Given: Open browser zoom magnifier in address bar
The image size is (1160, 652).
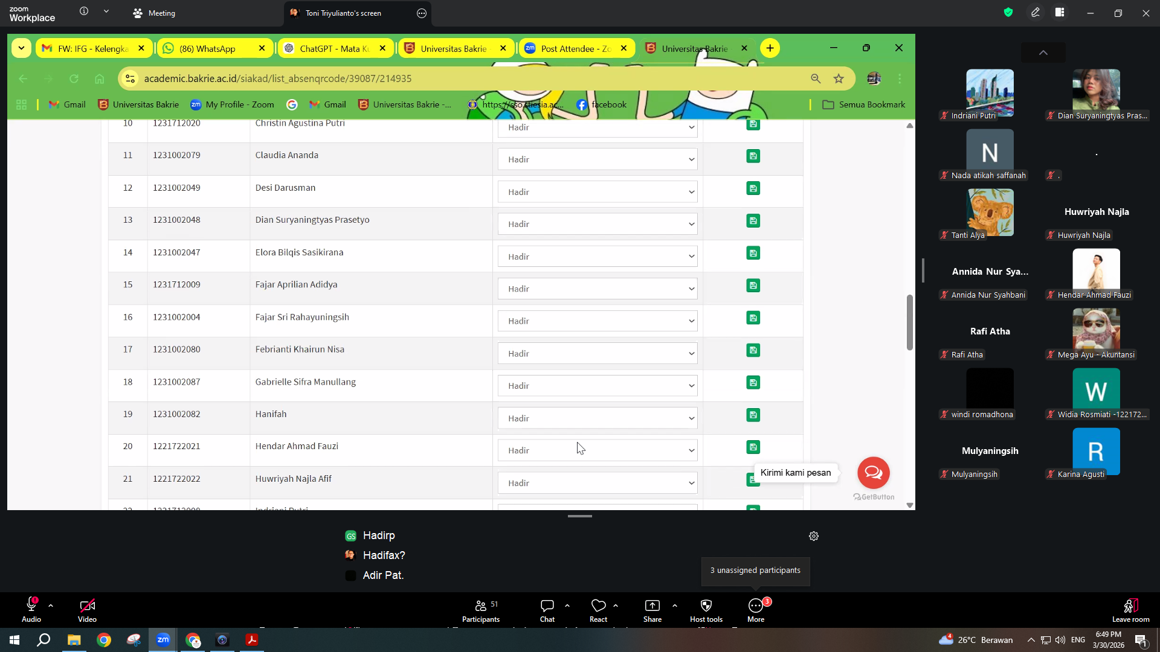Looking at the screenshot, I should [816, 78].
